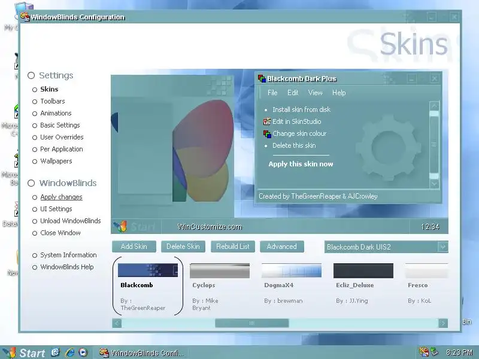
Task: Click 'Created by TheGreenReaper & AJCrowley' status text
Action: pyautogui.click(x=318, y=196)
